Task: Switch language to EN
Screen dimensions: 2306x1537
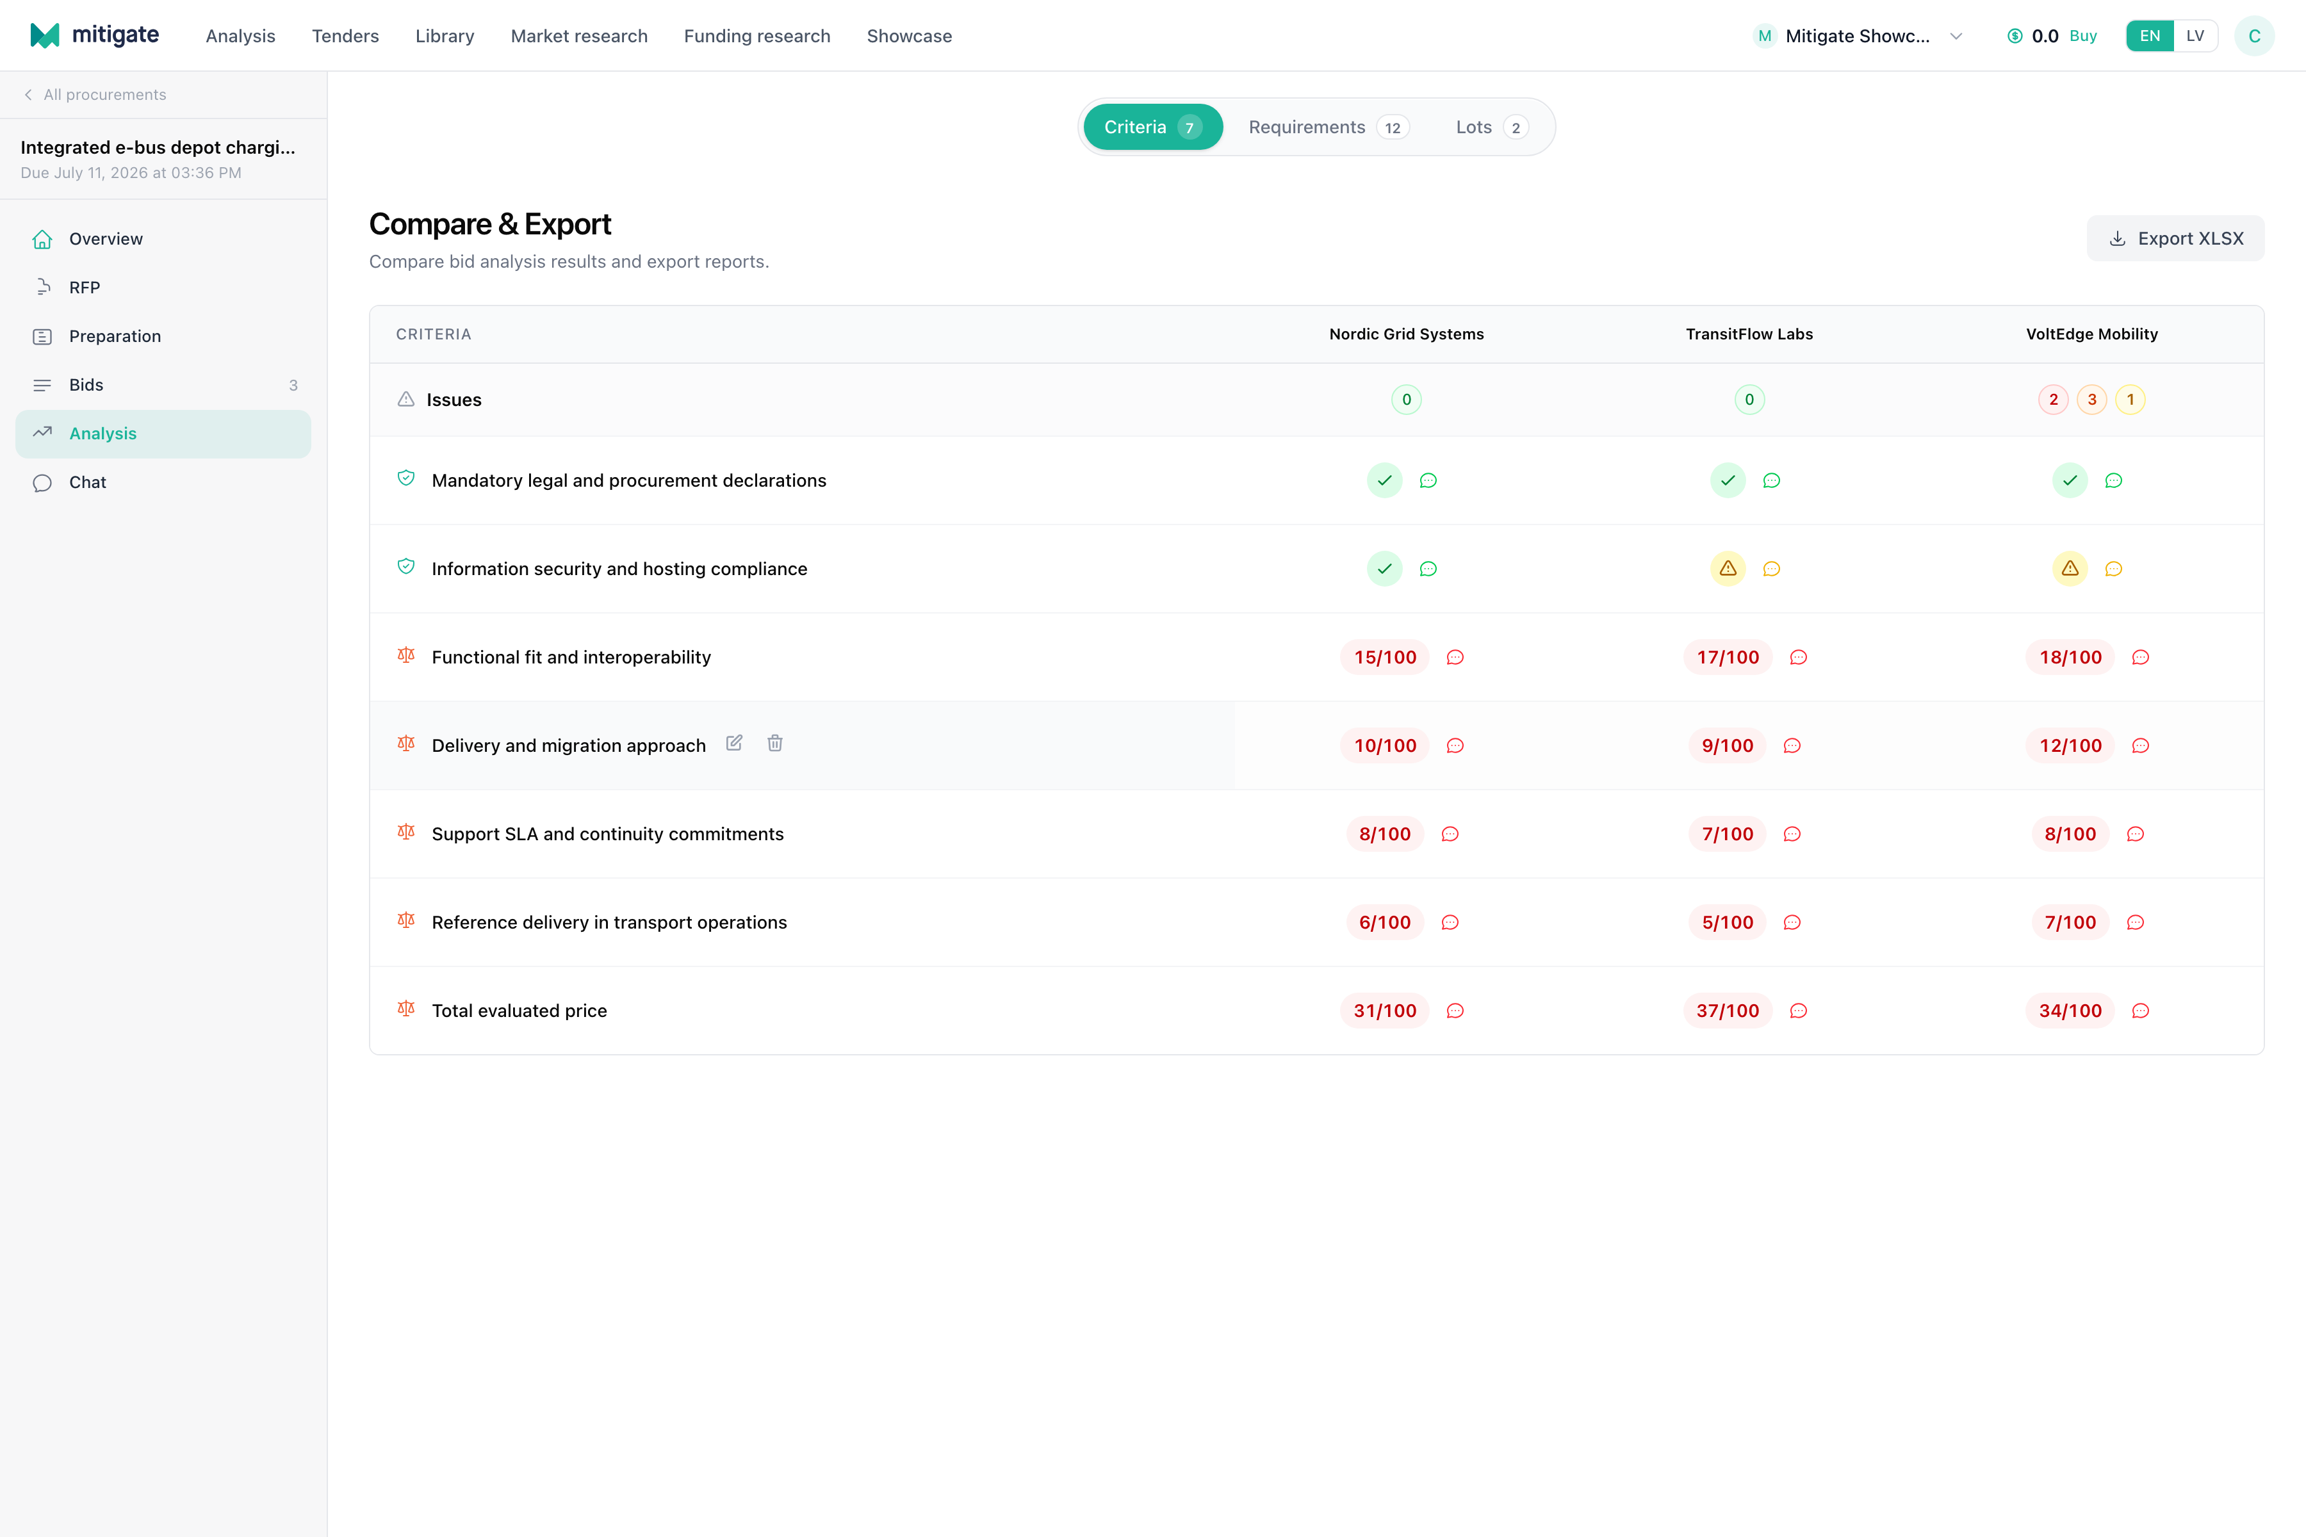Action: [2149, 37]
